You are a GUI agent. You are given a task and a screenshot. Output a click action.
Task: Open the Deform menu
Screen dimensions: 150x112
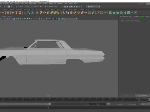(x=51, y=3)
